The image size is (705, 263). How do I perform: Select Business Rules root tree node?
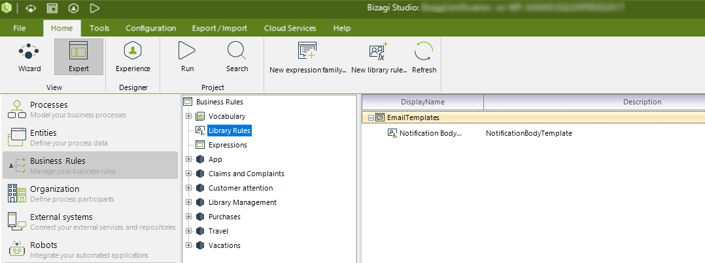(220, 102)
